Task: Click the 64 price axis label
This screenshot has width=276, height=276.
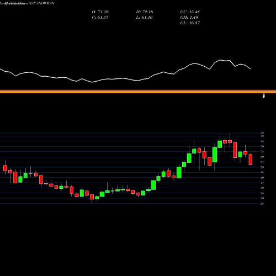Action: tap(262, 162)
